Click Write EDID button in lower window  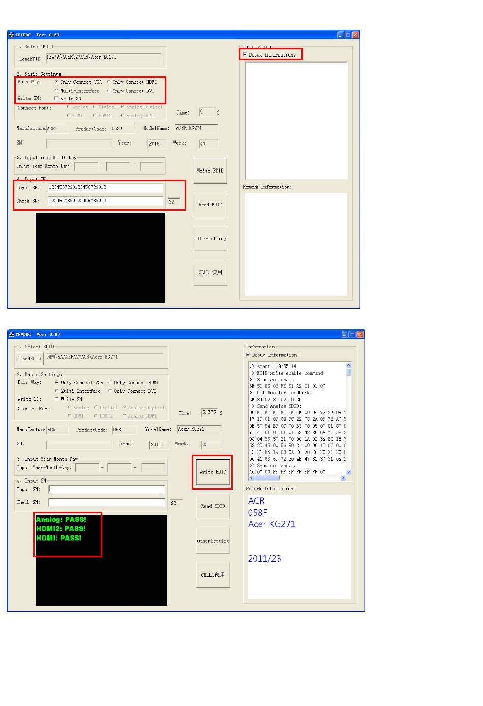(213, 472)
